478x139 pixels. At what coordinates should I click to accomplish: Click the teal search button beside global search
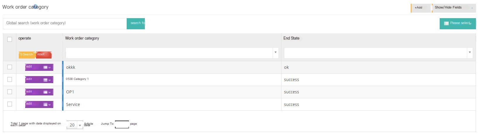136,23
